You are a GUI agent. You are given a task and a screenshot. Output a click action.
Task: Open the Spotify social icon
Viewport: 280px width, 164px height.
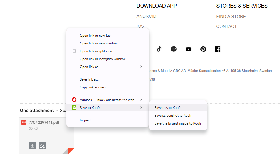[x=173, y=49]
